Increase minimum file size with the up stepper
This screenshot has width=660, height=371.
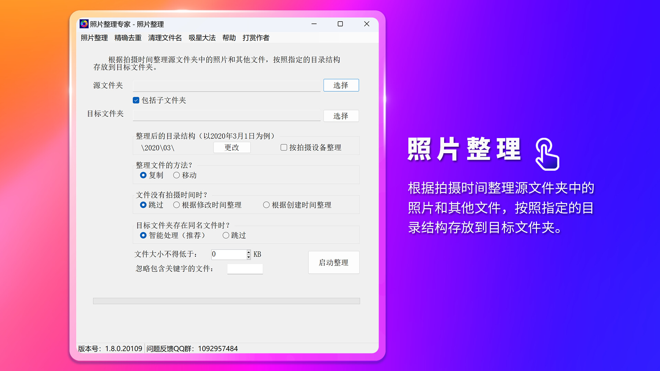249,252
